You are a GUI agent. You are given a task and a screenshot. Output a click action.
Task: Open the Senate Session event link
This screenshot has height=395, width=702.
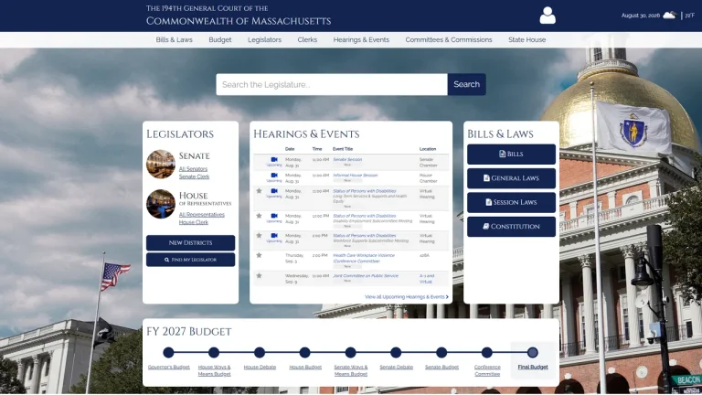pos(347,159)
